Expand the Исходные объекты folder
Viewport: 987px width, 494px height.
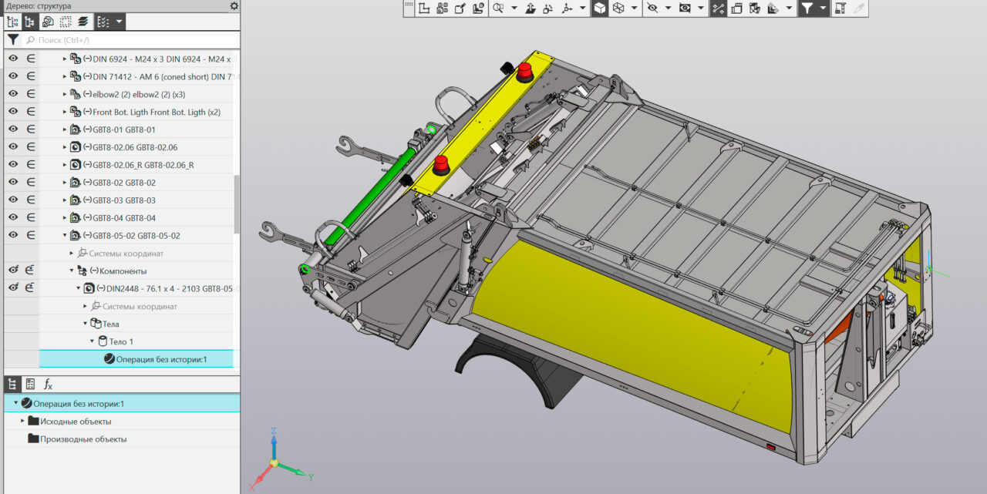(x=23, y=422)
